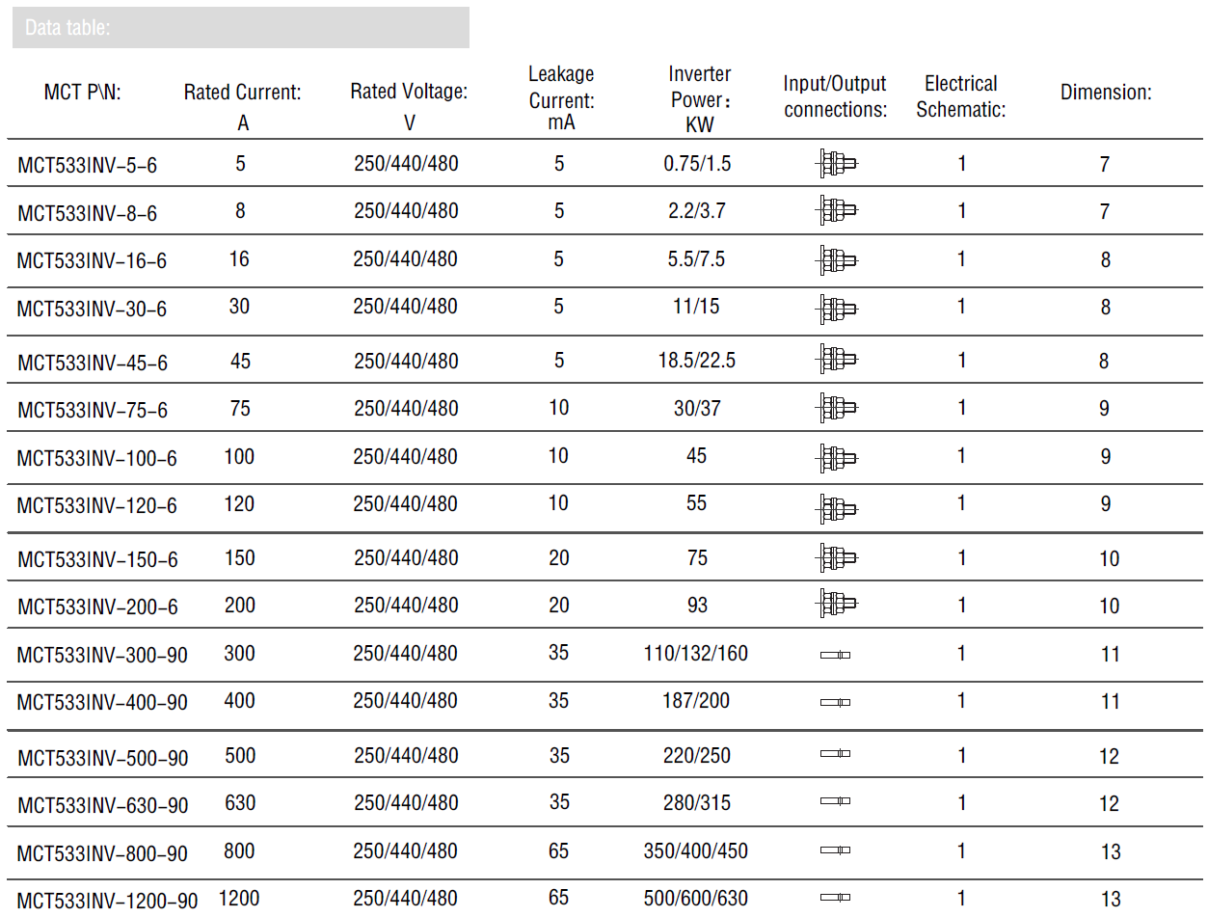Click the 'Rated Voltage: V' column header
The image size is (1208, 917).
coord(409,107)
